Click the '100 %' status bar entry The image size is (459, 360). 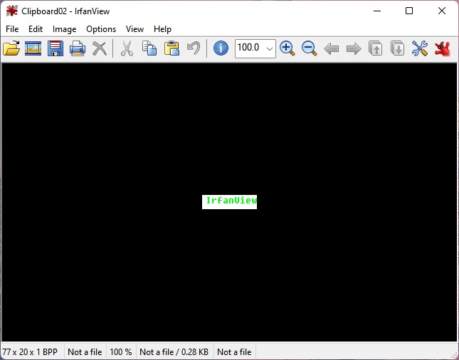tap(120, 351)
